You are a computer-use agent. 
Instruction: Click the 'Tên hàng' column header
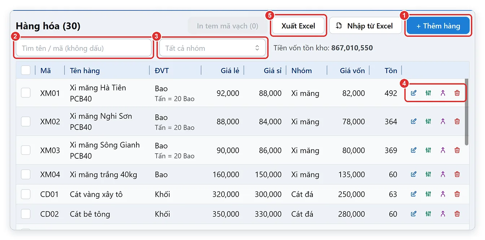coord(85,71)
